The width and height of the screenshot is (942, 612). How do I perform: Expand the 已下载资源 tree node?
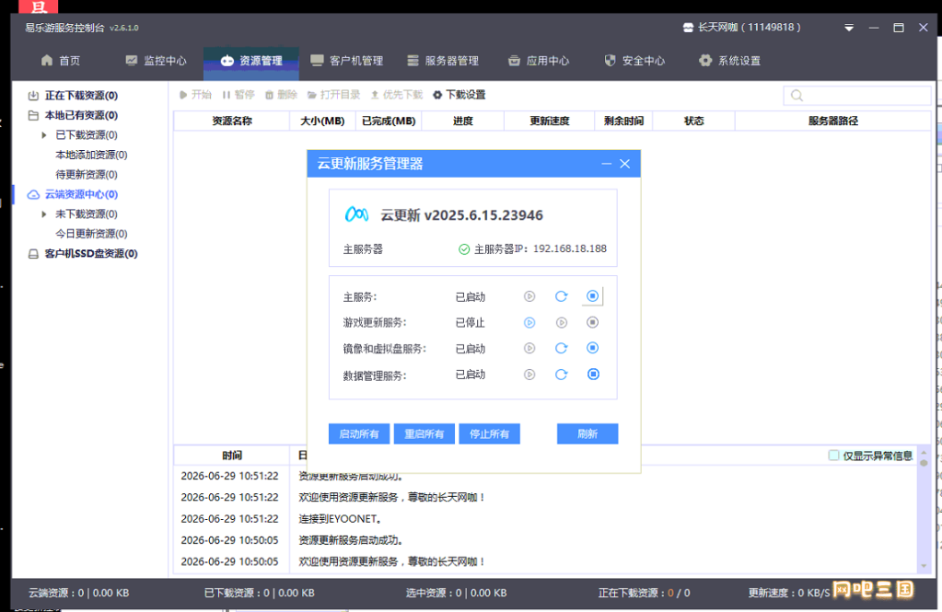44,135
